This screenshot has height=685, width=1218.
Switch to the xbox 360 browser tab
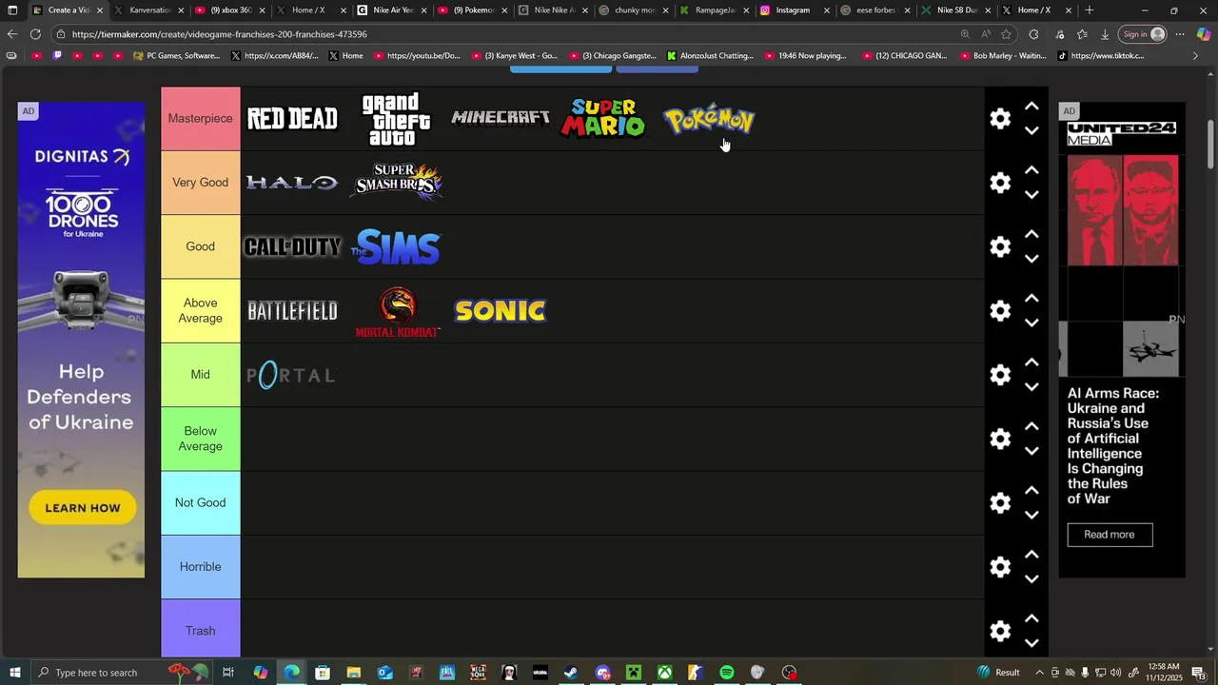point(230,10)
